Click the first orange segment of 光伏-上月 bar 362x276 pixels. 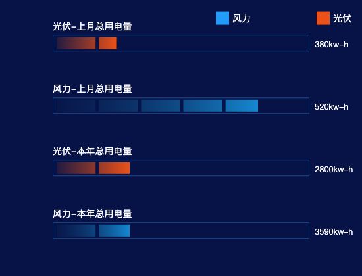pos(76,43)
